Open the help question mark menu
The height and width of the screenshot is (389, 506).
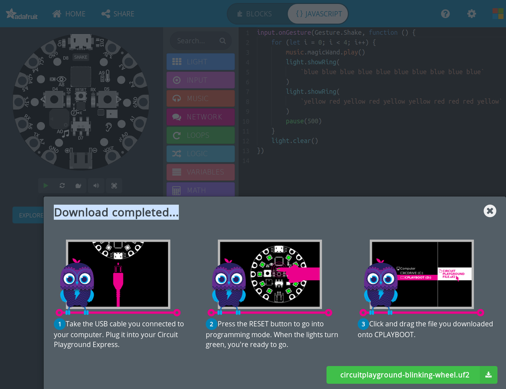pyautogui.click(x=445, y=14)
